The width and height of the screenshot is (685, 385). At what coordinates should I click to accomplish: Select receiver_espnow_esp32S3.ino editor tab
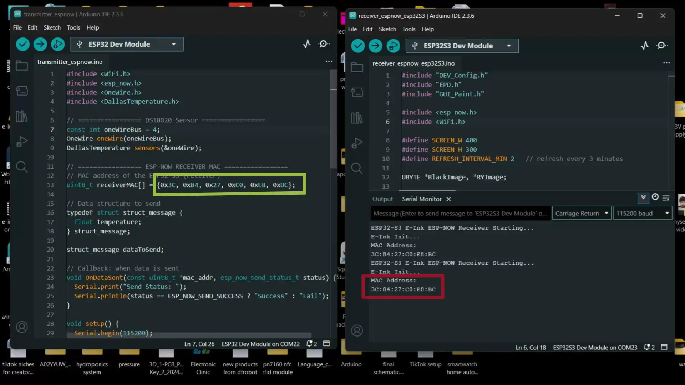pyautogui.click(x=413, y=63)
